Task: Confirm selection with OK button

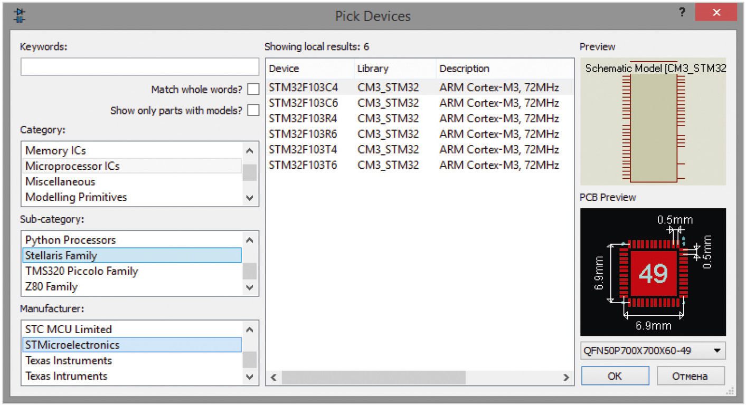Action: [615, 376]
